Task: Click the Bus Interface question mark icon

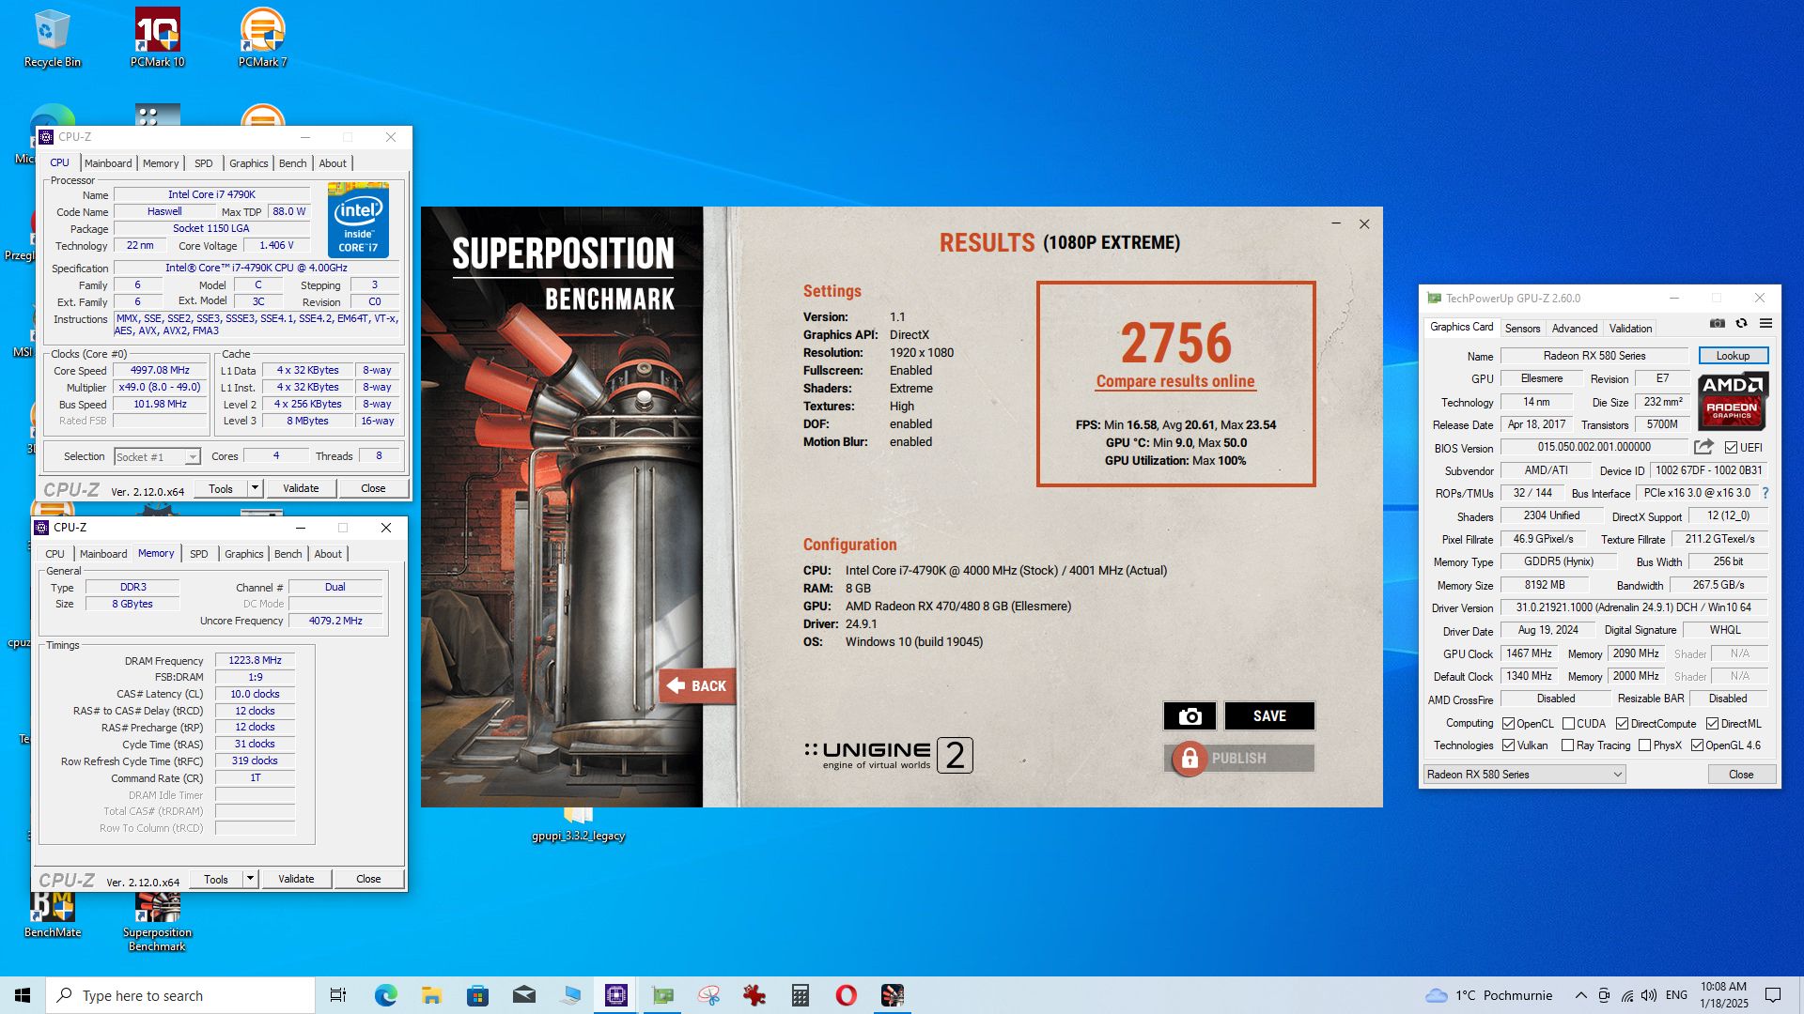Action: coord(1765,493)
